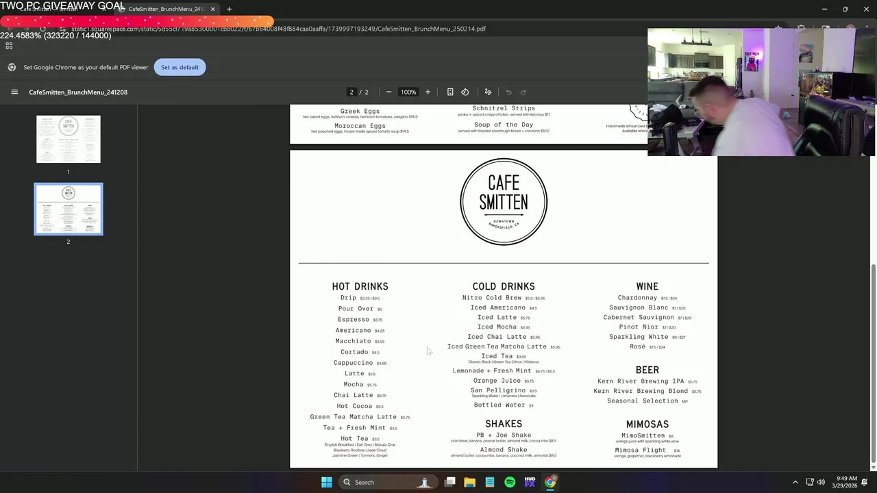The width and height of the screenshot is (877, 493).
Task: Click the redo arrow in PDF toolbar
Action: 523,92
